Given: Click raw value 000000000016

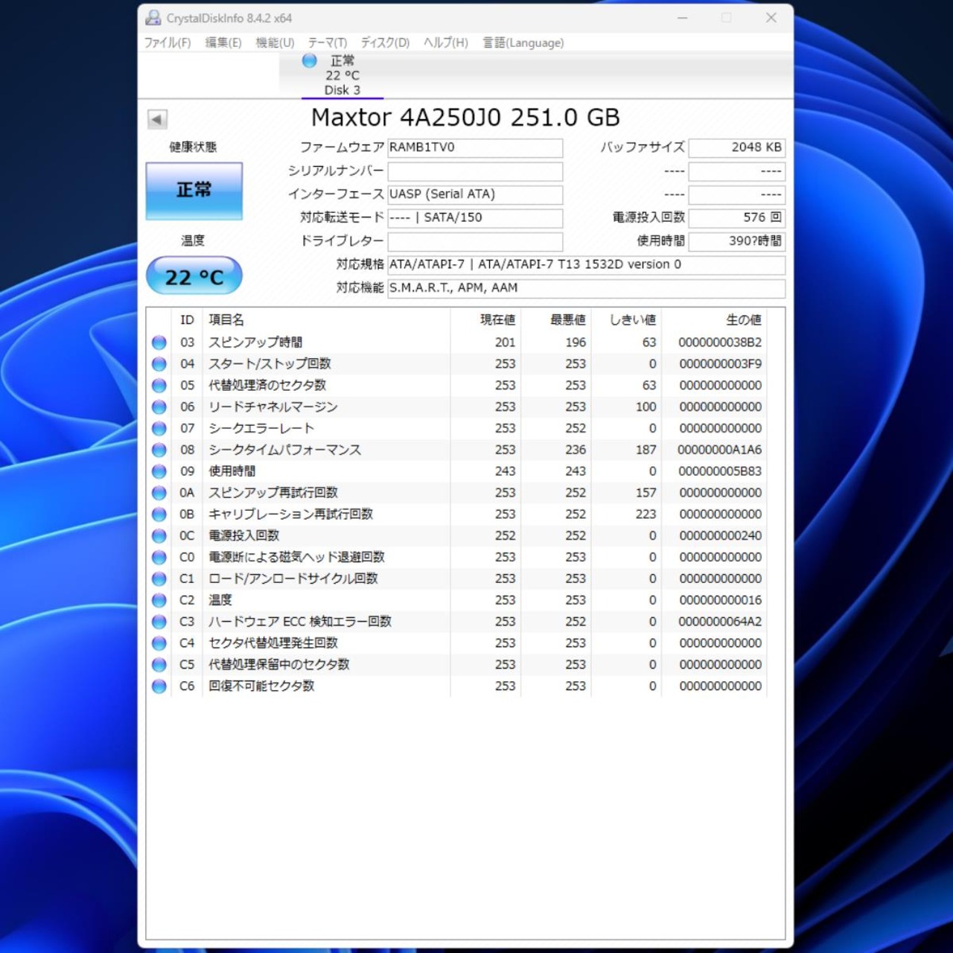Looking at the screenshot, I should 720,600.
